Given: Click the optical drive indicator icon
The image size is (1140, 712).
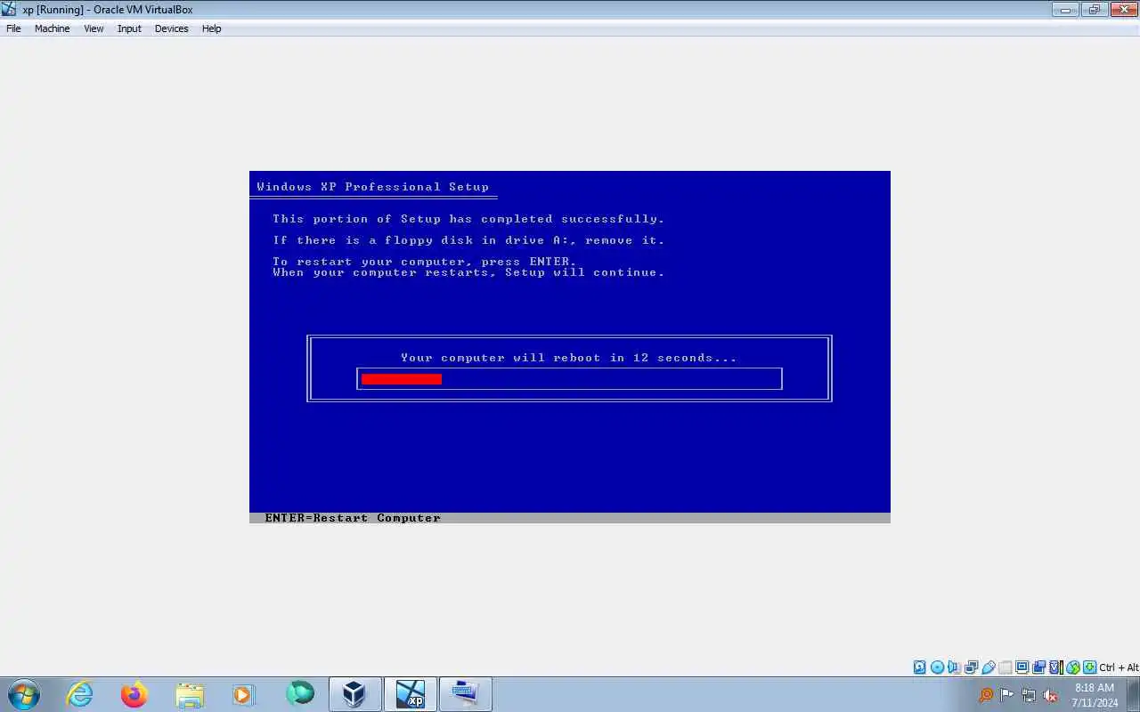Looking at the screenshot, I should pyautogui.click(x=937, y=667).
